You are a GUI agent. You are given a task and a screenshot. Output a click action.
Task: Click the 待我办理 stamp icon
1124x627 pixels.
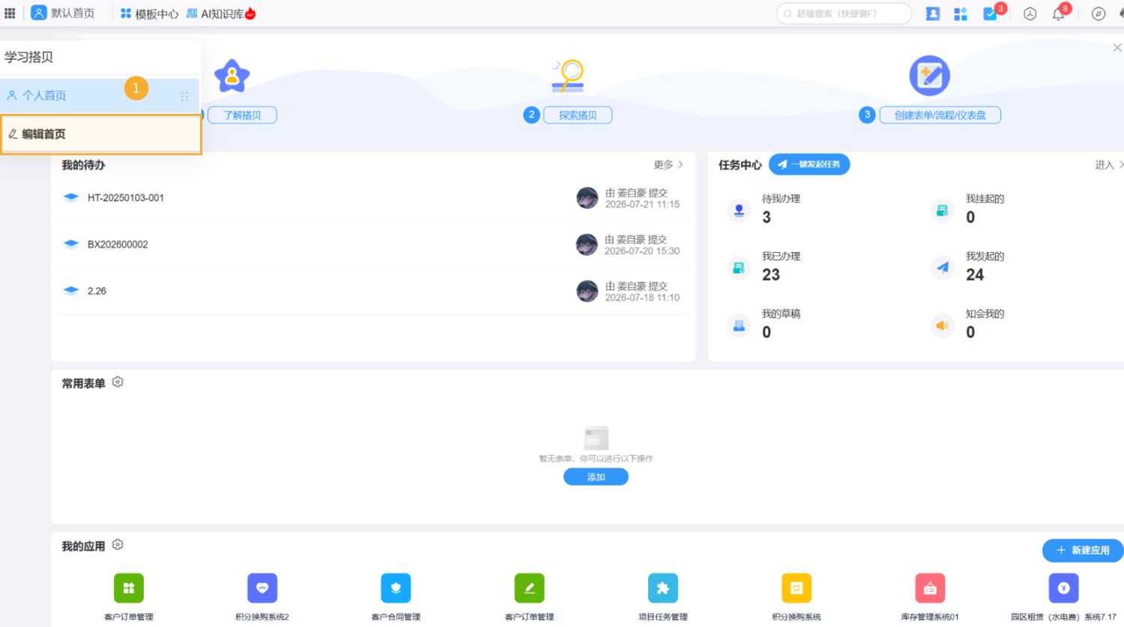coord(739,210)
